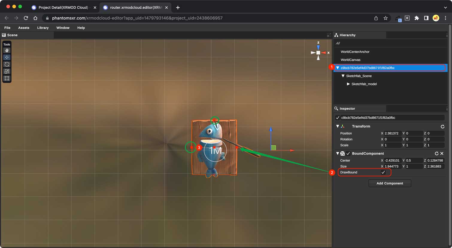Collapse the Transform component section

[x=338, y=126]
